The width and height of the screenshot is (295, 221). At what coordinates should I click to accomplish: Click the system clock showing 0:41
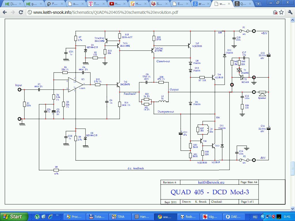287,217
